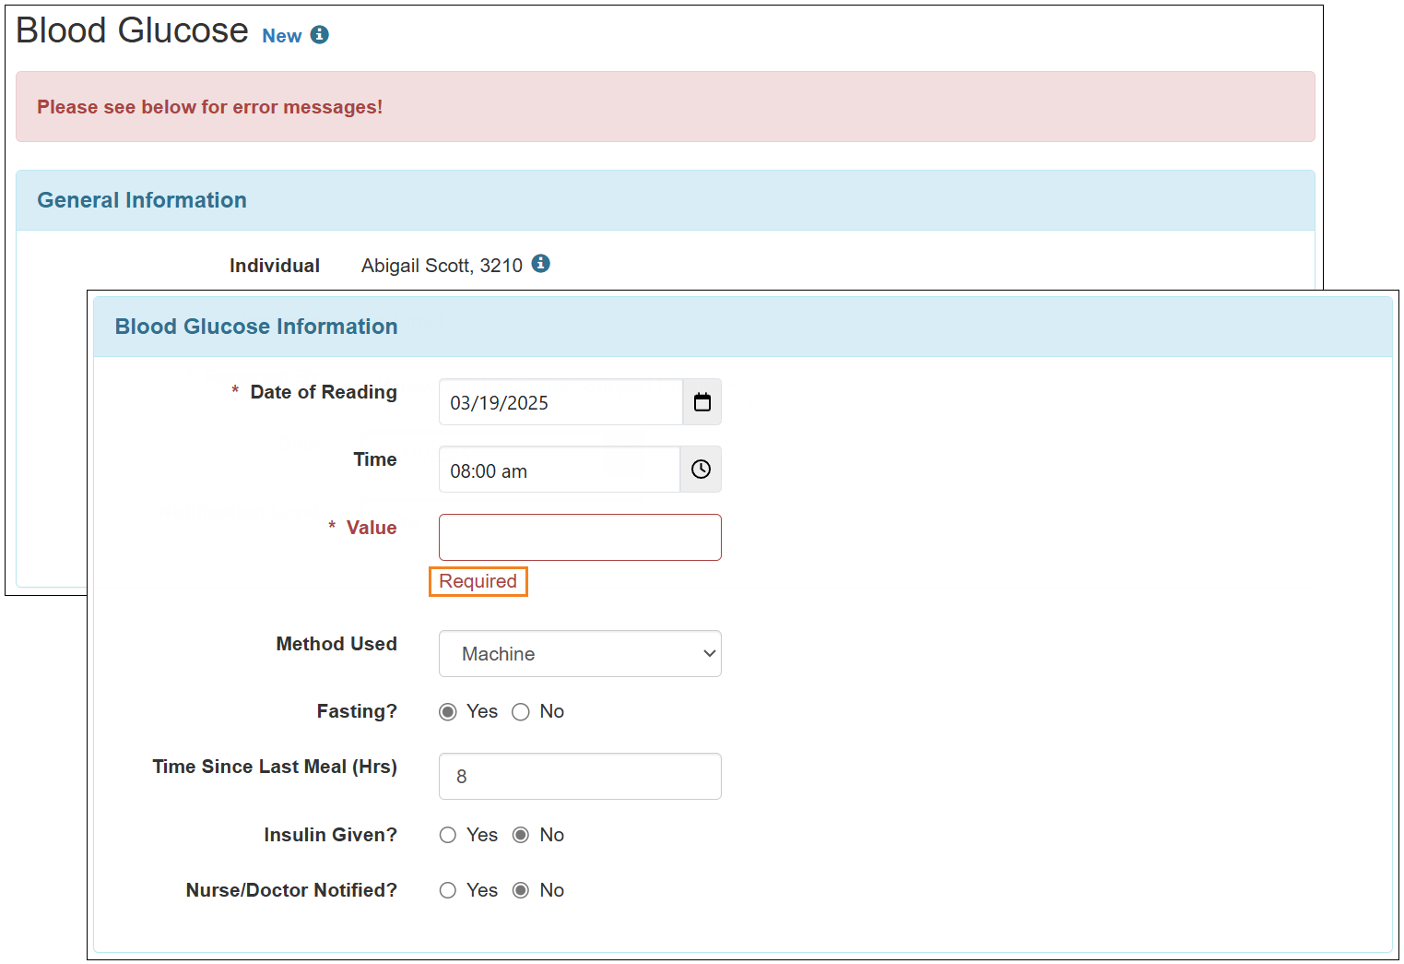The height and width of the screenshot is (964, 1404).
Task: Open the Method Used dropdown
Action: (x=580, y=654)
